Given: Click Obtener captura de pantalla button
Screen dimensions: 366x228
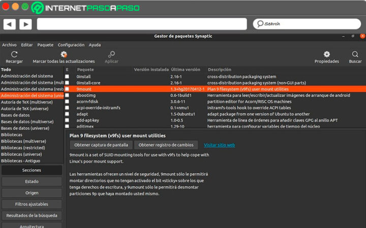Looking at the screenshot, I should [x=101, y=145].
